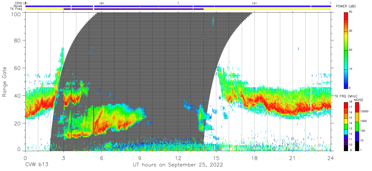Viewport: 372px width, 171px height.
Task: Click the blue Noise indicator strip
Action: [x=178, y=6]
